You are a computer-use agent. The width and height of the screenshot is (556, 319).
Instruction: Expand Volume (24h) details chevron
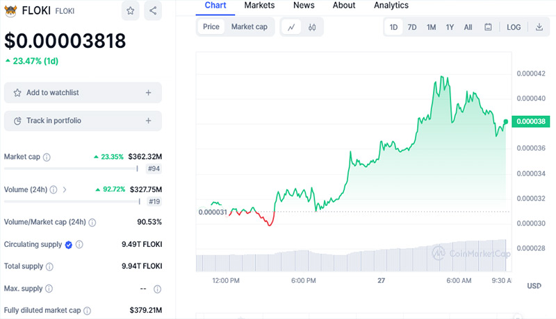(x=65, y=189)
